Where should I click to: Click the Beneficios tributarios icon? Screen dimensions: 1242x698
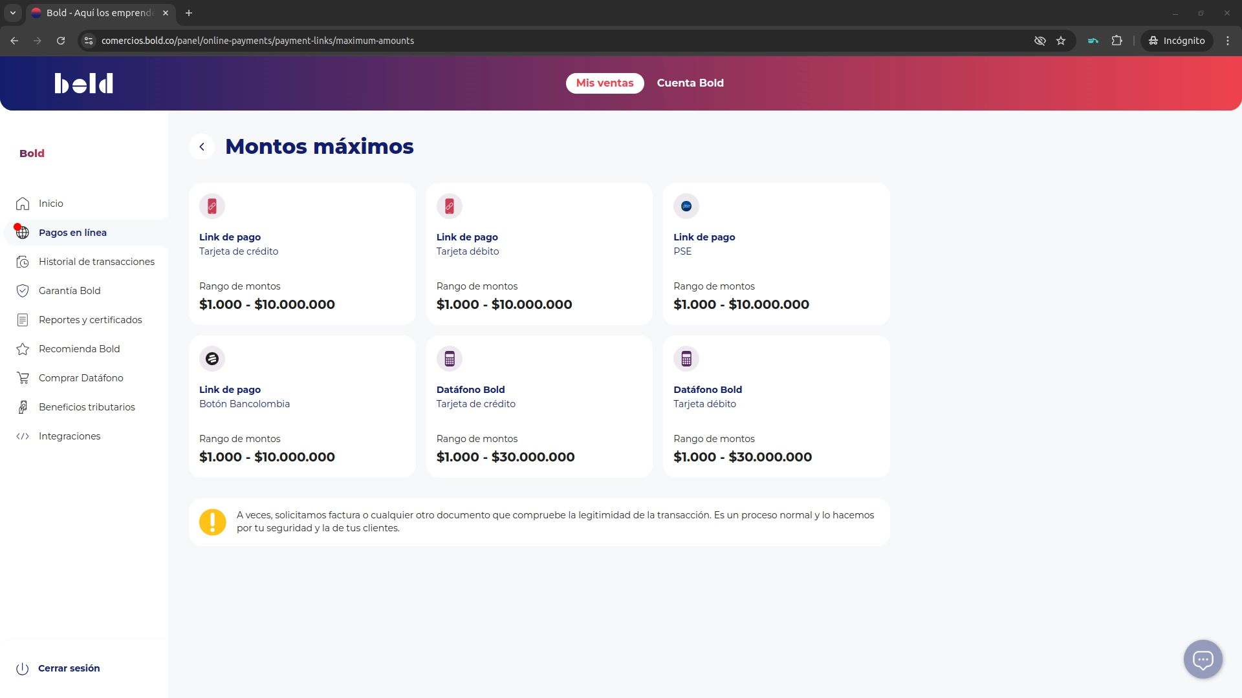click(23, 407)
